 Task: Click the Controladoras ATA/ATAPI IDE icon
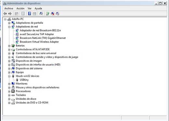point(13,50)
